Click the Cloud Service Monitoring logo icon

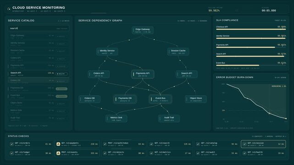pyautogui.click(x=9, y=9)
